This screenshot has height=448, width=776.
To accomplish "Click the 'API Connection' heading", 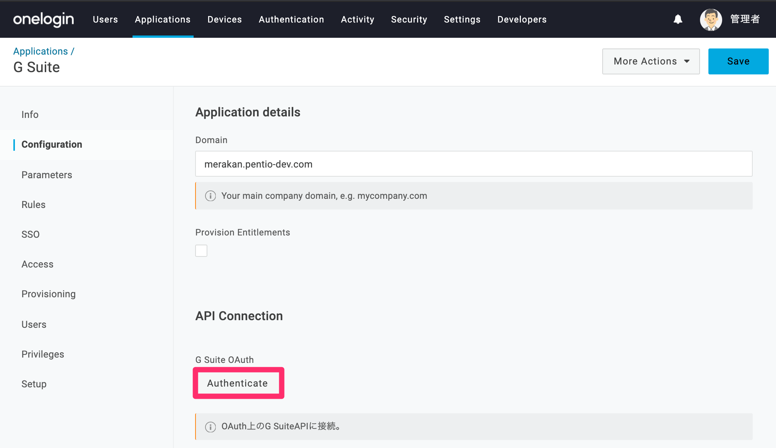I will pos(239,316).
